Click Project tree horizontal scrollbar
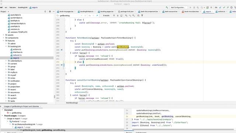 point(24,103)
